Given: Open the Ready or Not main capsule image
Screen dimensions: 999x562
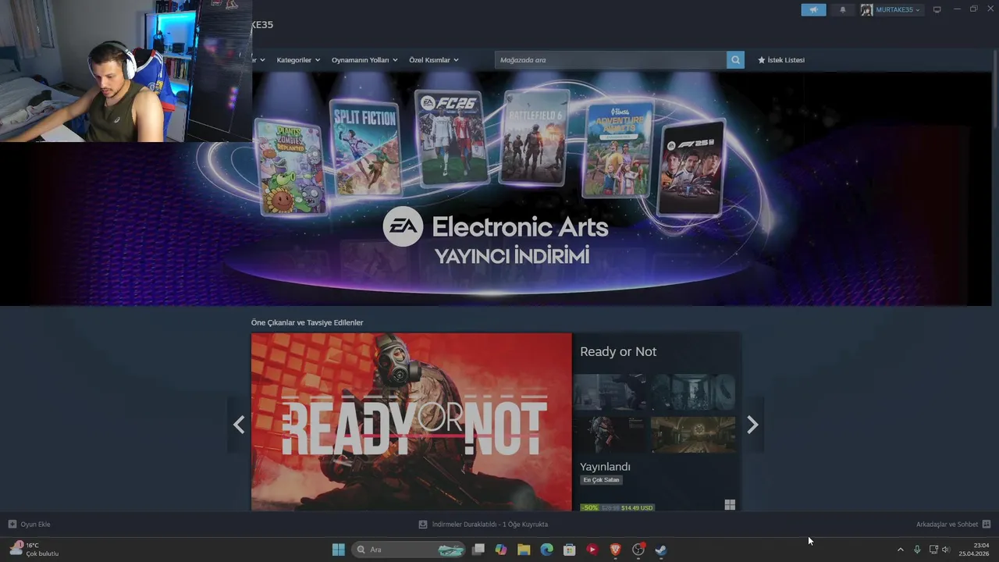Looking at the screenshot, I should (x=411, y=422).
